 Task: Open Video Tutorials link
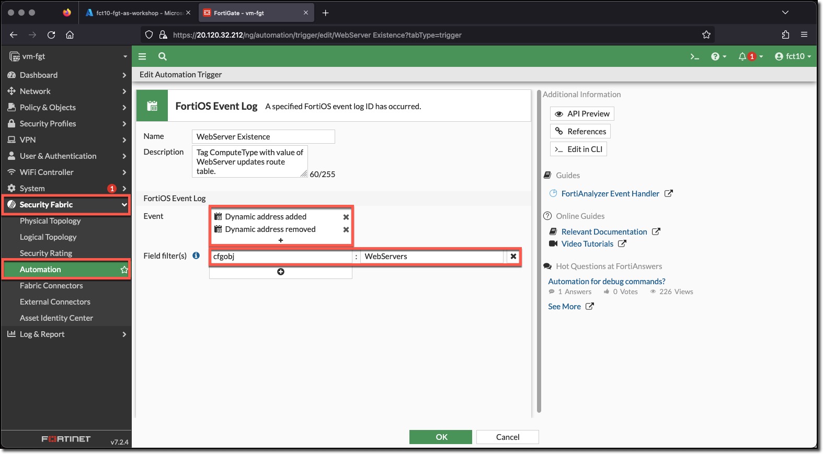[x=587, y=244]
